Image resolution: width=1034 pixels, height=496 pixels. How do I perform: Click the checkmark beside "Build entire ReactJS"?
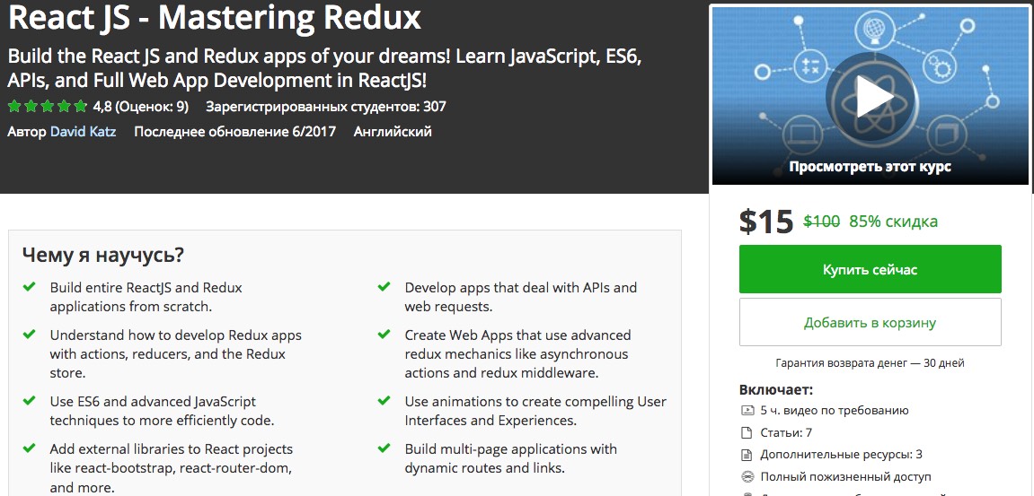(x=30, y=287)
